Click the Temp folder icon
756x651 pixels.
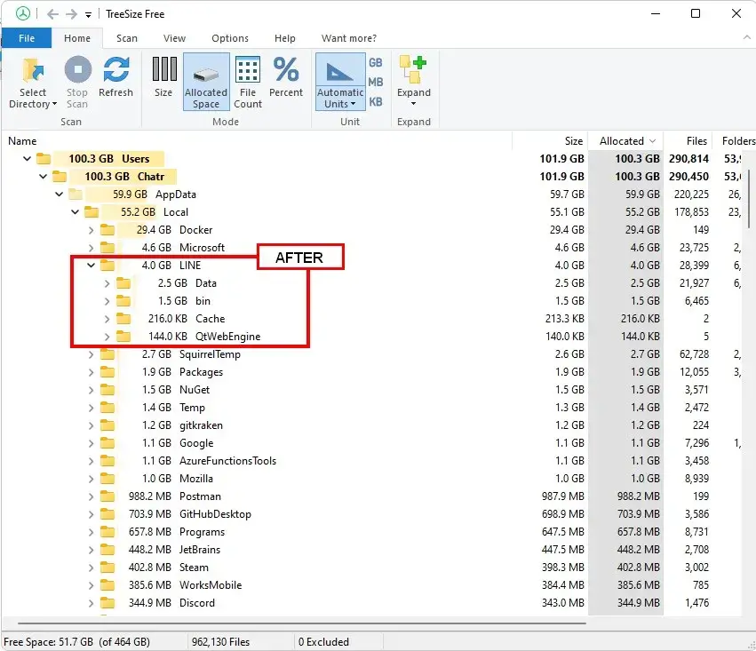click(107, 407)
